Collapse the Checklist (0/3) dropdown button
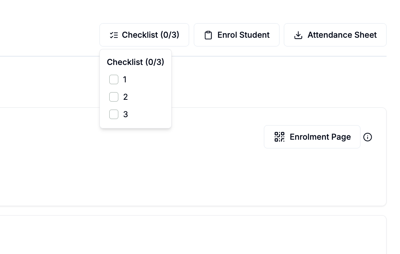 (144, 35)
